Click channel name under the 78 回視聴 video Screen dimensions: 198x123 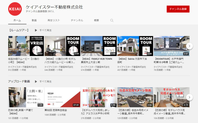click(168, 67)
